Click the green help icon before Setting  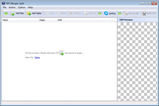tap(100, 13)
